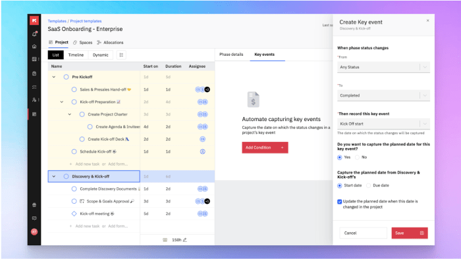Click the SaaS Onboarding - Enterprise title
The width and height of the screenshot is (461, 259).
click(85, 29)
